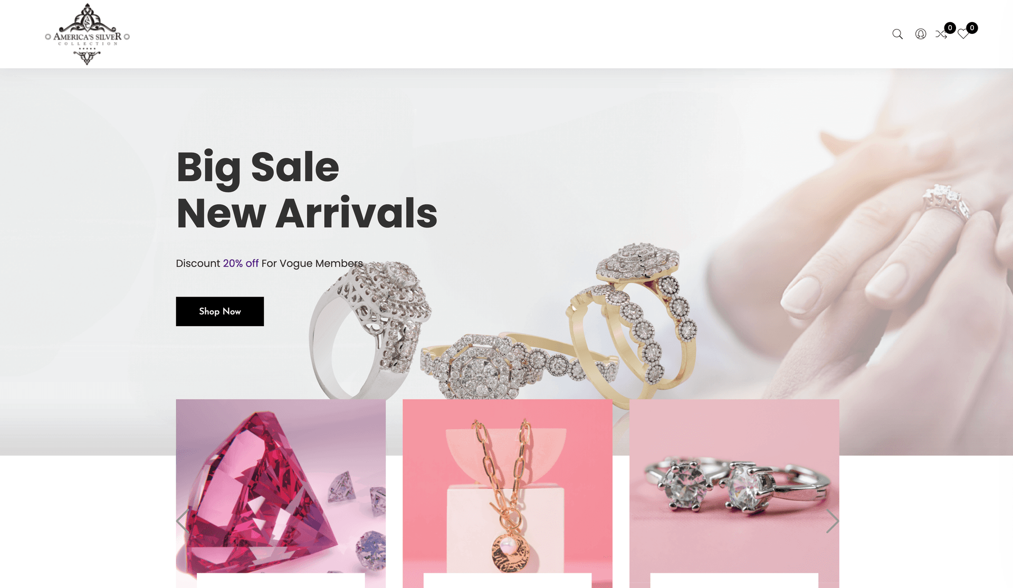
Task: Show previous carousel slide with left chevron
Action: pos(182,521)
